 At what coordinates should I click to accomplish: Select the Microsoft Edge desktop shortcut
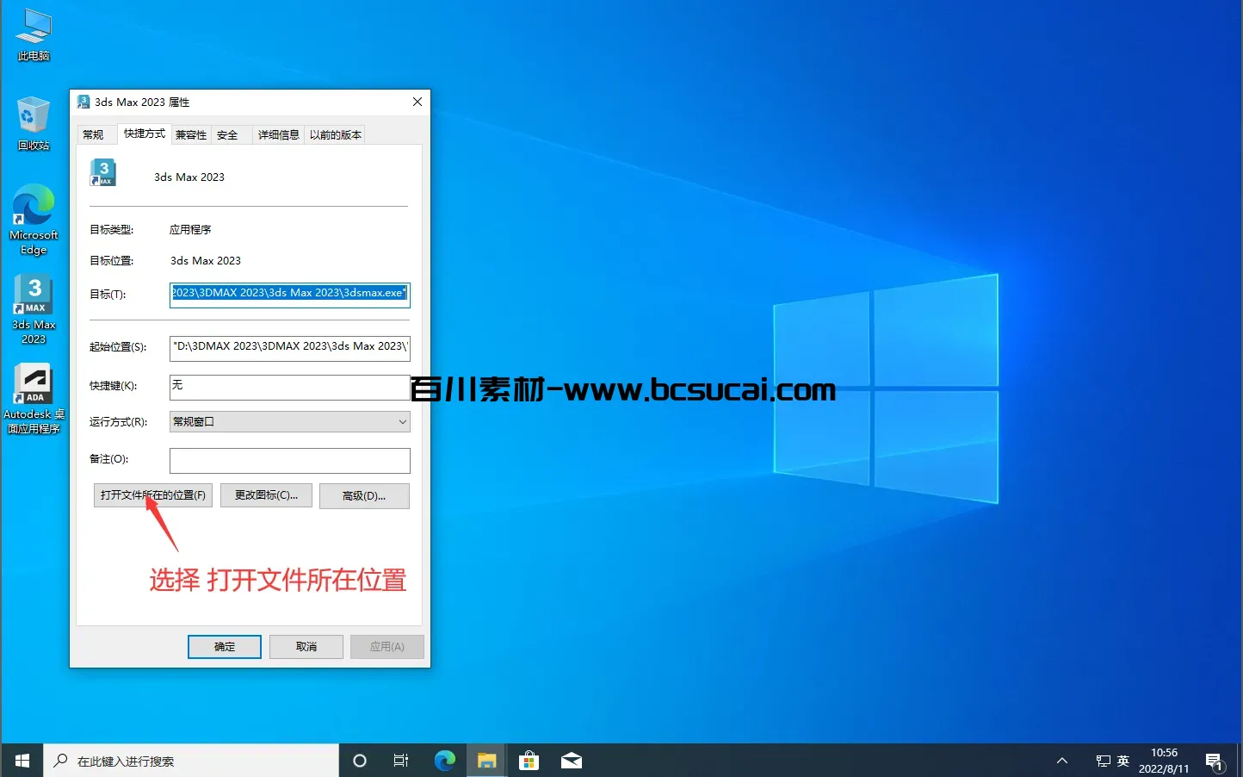[34, 220]
